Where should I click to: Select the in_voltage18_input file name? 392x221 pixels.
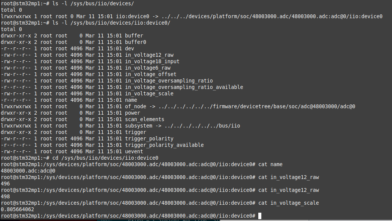pyautogui.click(x=152, y=61)
